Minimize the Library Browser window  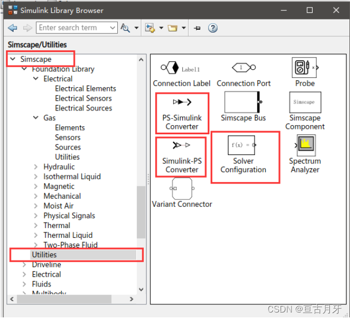284,10
